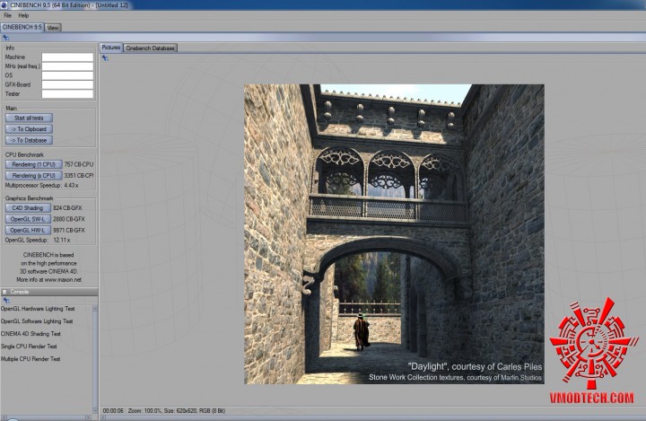Click the OS input field

click(x=67, y=75)
